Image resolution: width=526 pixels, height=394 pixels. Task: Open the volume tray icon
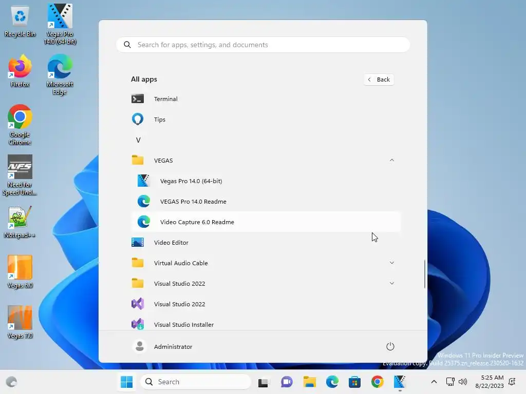click(x=463, y=382)
